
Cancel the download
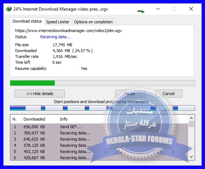(169, 94)
